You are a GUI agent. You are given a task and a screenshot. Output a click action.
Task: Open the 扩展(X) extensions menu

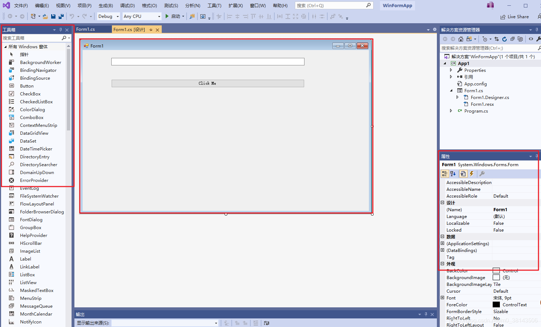[235, 6]
